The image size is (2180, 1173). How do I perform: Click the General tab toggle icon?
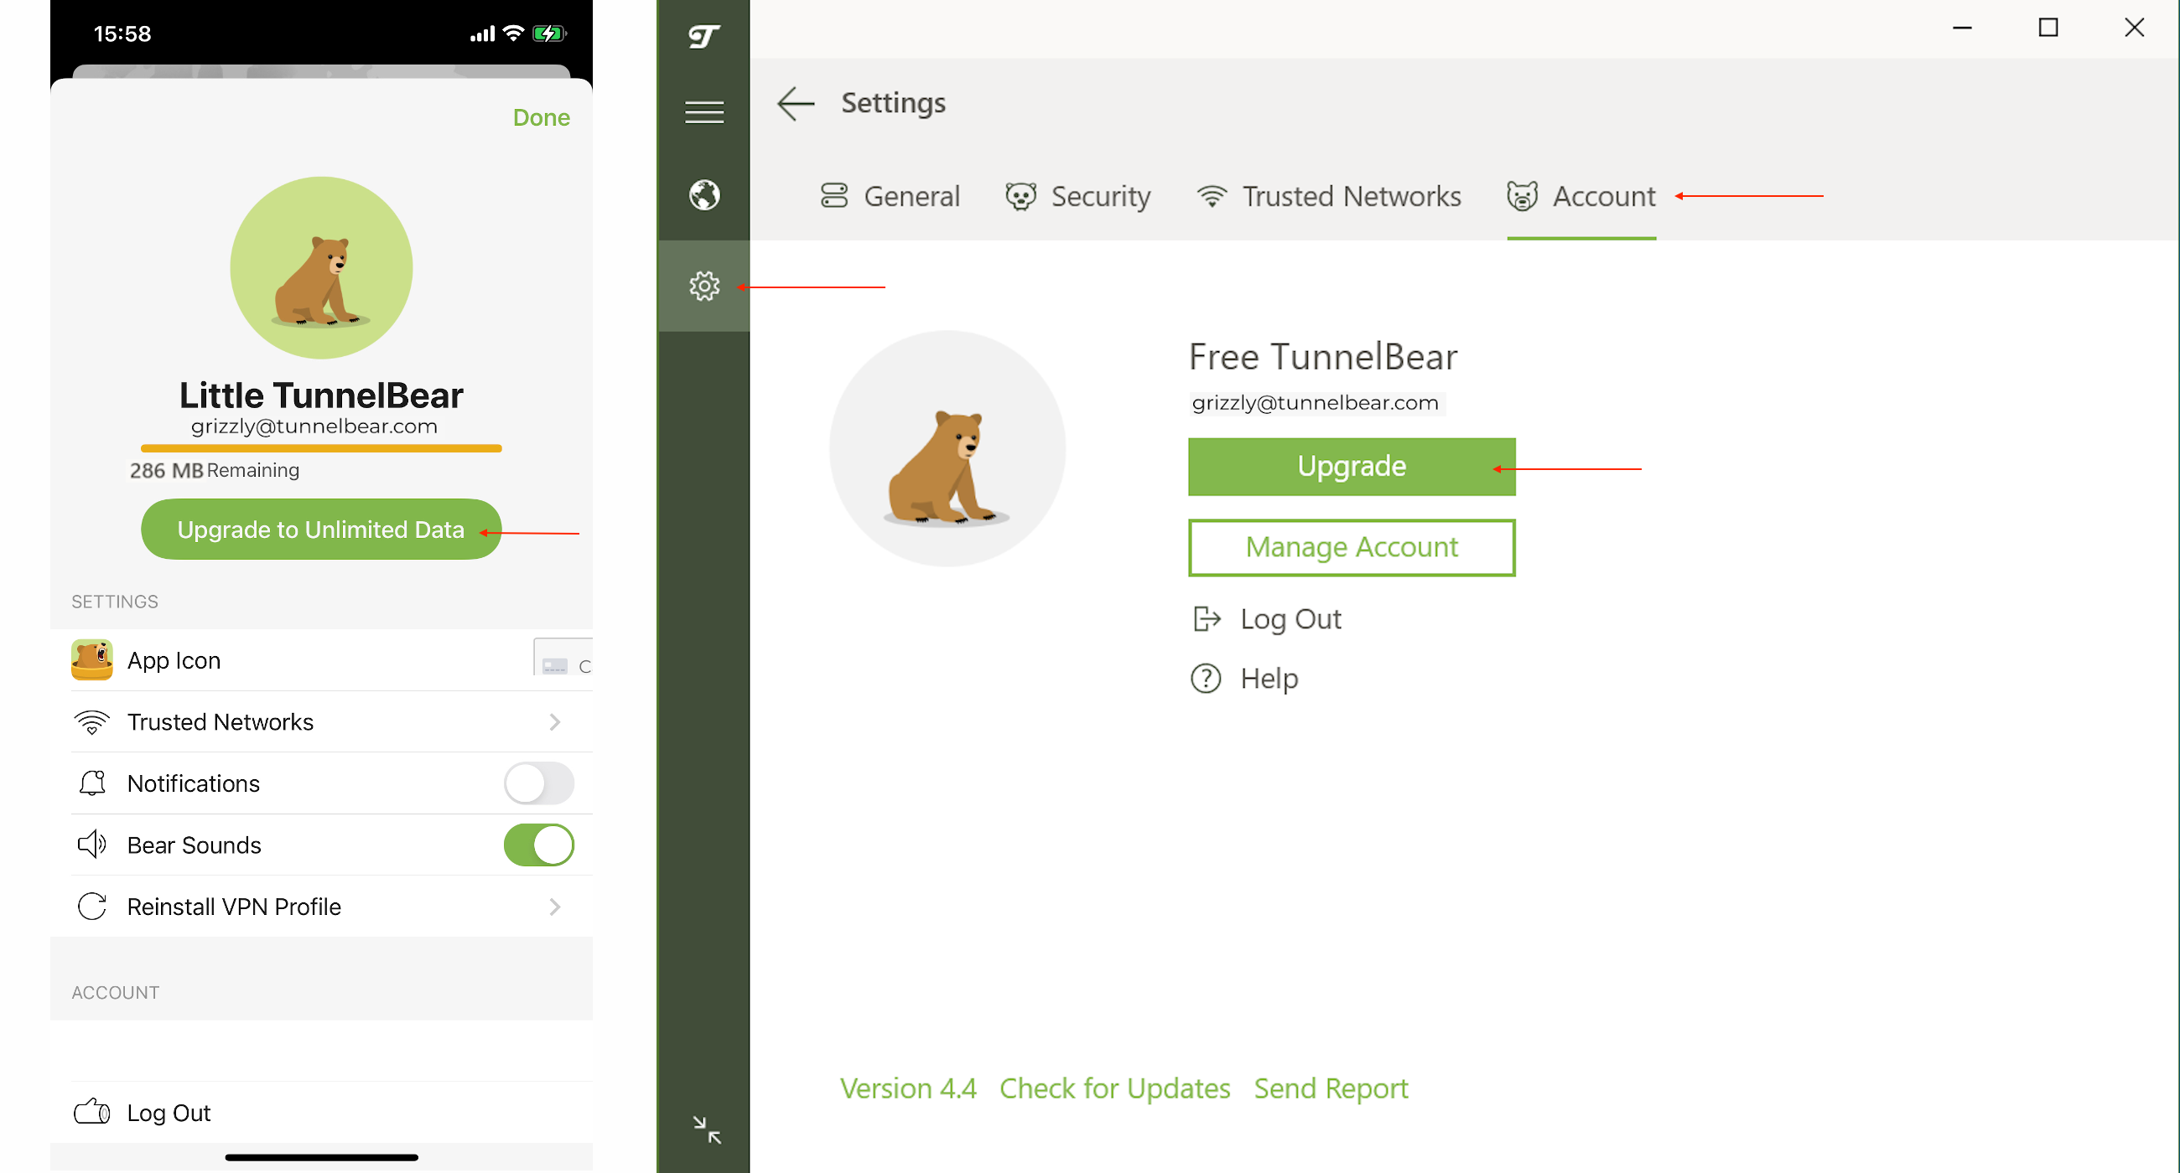834,195
